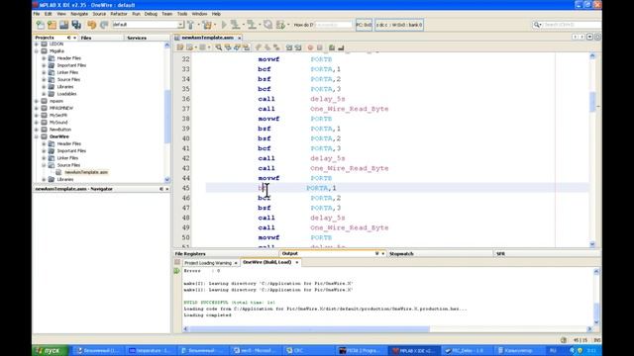Jump to previous bookmark
The height and width of the screenshot is (356, 634).
[x=258, y=47]
